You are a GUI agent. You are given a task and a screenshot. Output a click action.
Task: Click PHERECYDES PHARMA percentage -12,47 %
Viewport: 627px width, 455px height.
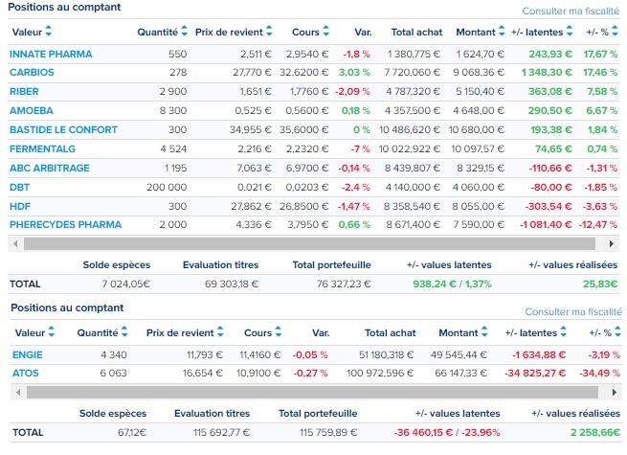(598, 225)
